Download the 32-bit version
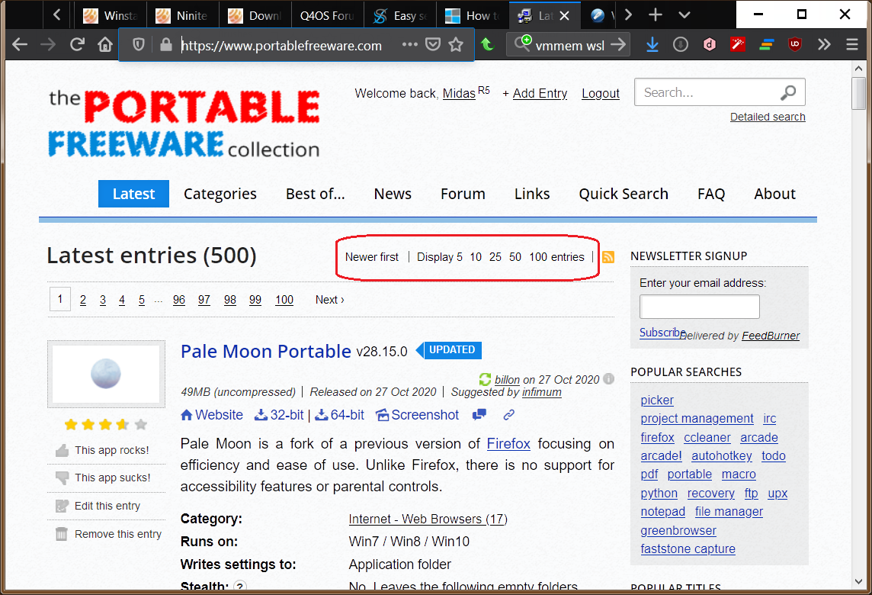This screenshot has height=595, width=872. [279, 415]
